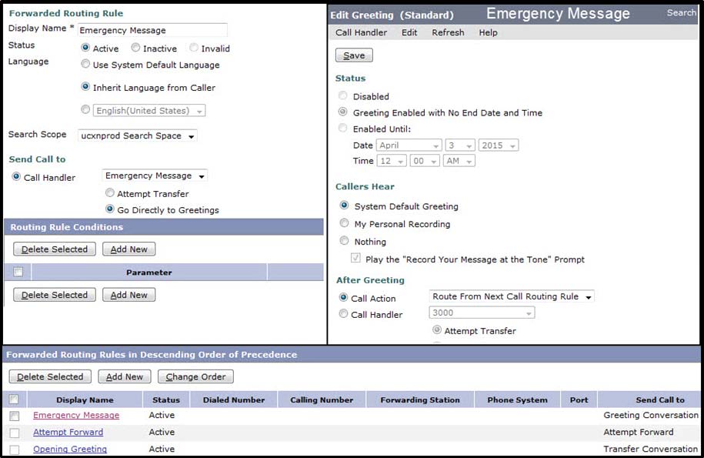704x458 pixels.
Task: Select the Active status radio button
Action: [85, 47]
